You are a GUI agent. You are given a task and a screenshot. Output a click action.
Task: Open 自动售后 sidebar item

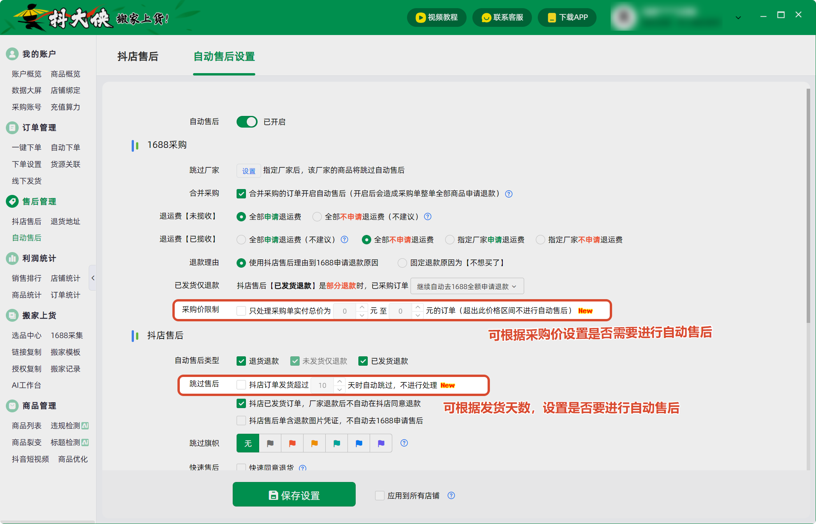[26, 238]
